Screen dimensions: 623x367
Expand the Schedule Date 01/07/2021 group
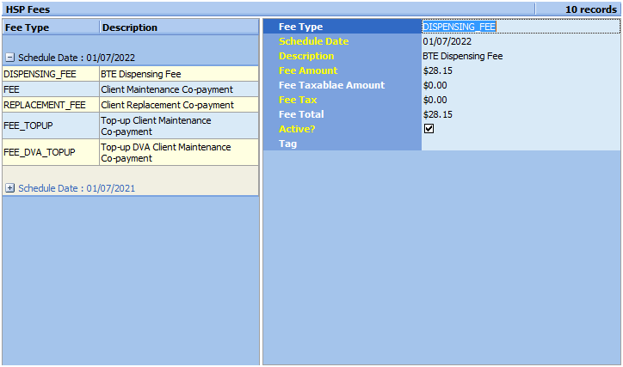point(9,187)
